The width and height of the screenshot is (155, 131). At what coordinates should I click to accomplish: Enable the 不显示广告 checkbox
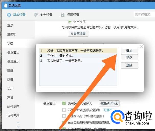coord(64,110)
